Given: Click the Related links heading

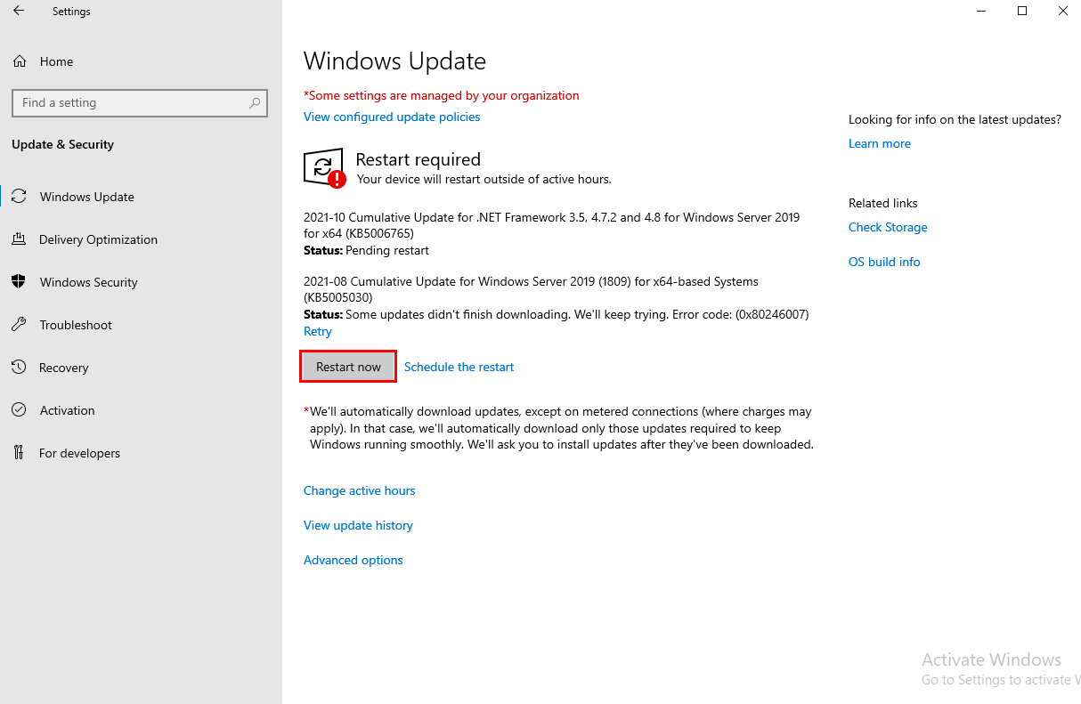Looking at the screenshot, I should tap(882, 203).
